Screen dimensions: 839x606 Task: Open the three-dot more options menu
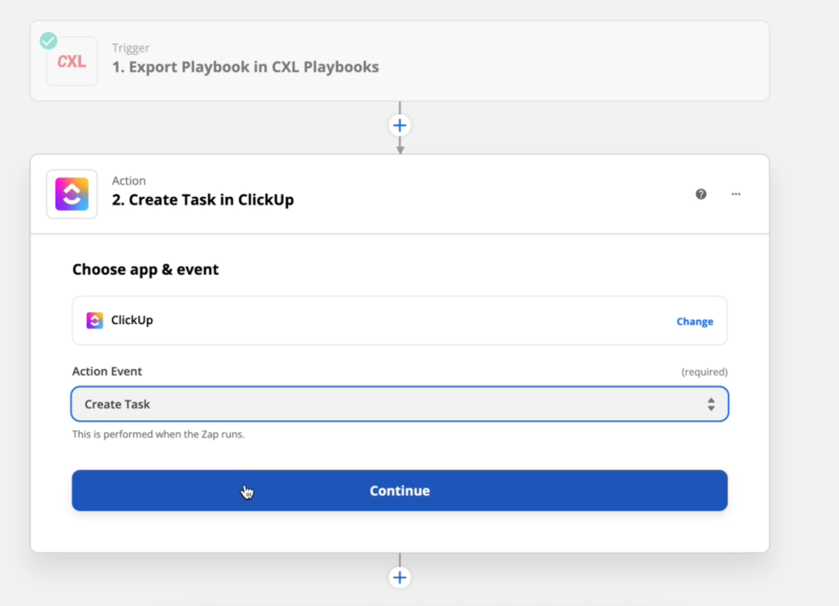pos(736,194)
